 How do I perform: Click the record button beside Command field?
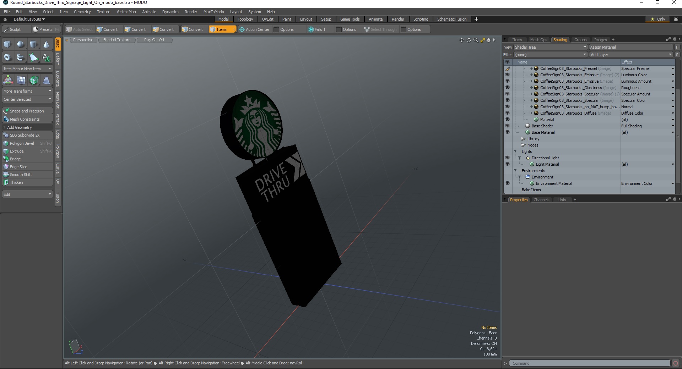tap(676, 363)
